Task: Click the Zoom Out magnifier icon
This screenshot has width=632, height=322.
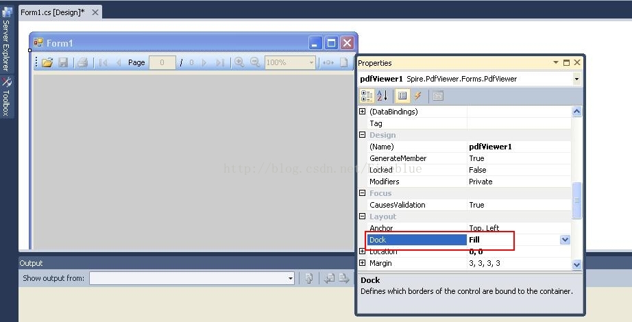Action: (255, 62)
